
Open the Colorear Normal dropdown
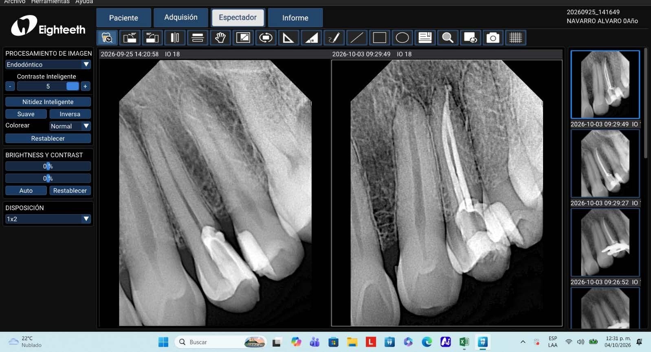point(70,126)
